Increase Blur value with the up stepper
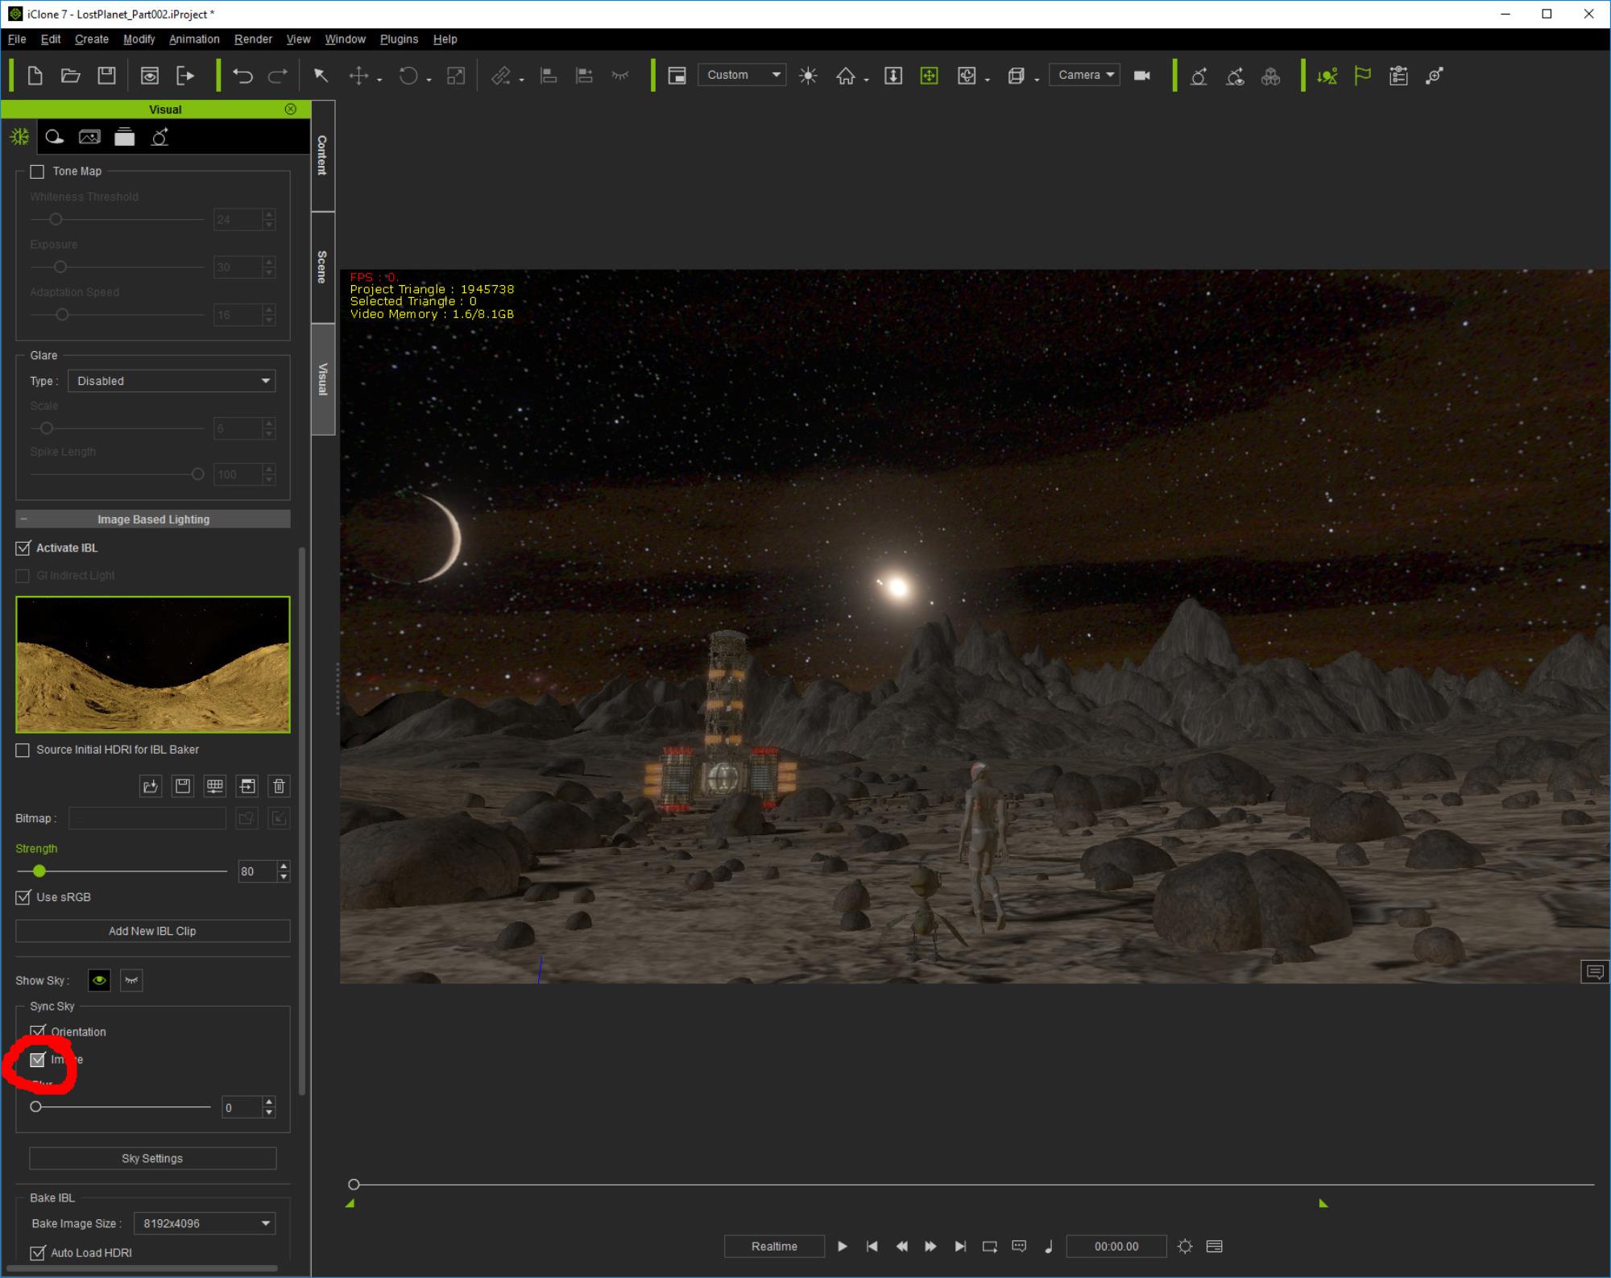 pyautogui.click(x=269, y=1102)
